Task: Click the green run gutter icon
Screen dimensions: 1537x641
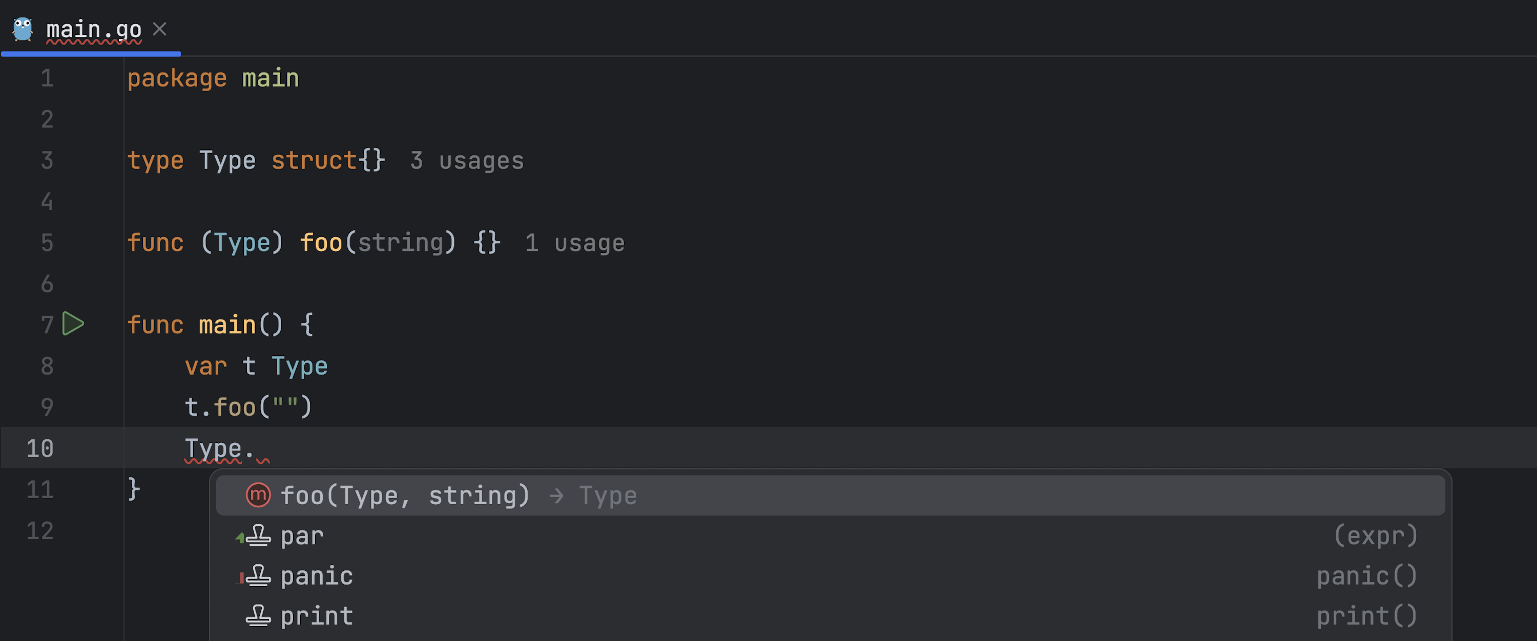Action: coord(73,324)
